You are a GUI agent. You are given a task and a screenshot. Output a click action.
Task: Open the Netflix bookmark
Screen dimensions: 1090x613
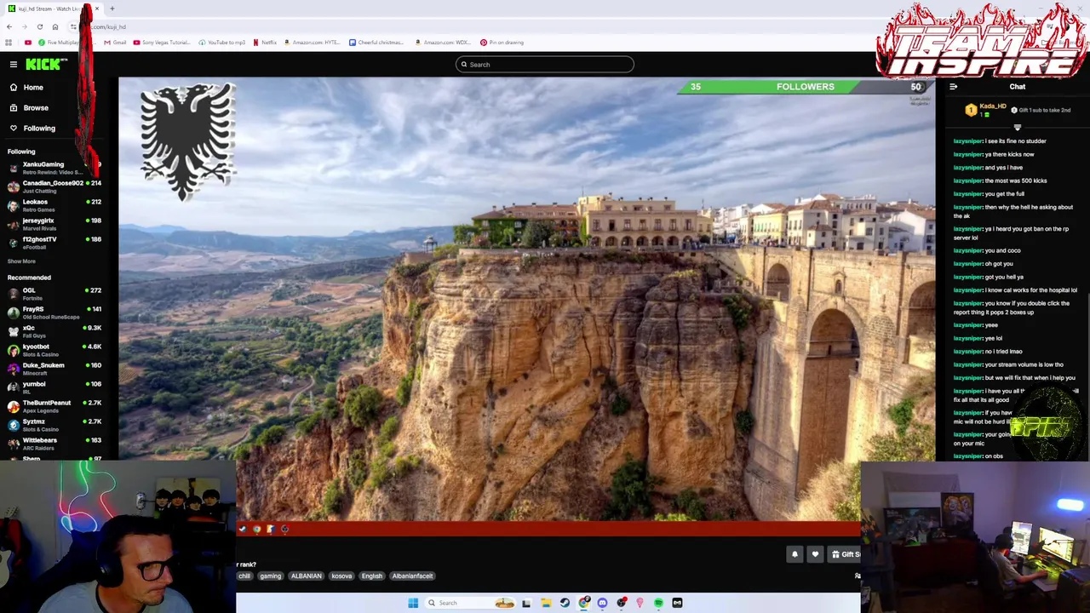point(265,43)
